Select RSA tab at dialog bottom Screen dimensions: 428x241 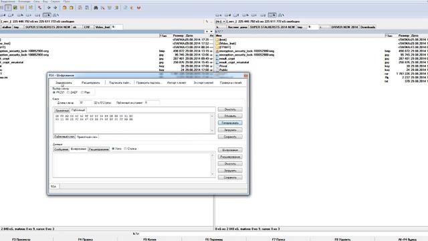pos(53,186)
